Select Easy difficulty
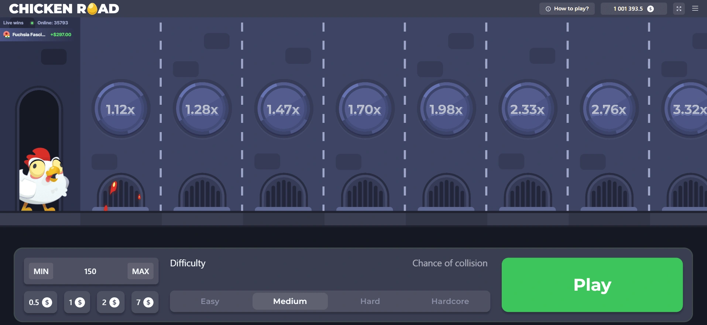 click(210, 301)
